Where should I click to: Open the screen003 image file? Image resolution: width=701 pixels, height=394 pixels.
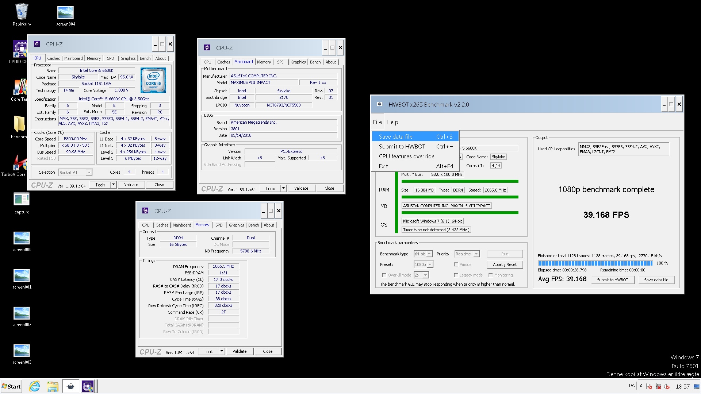pos(22,354)
